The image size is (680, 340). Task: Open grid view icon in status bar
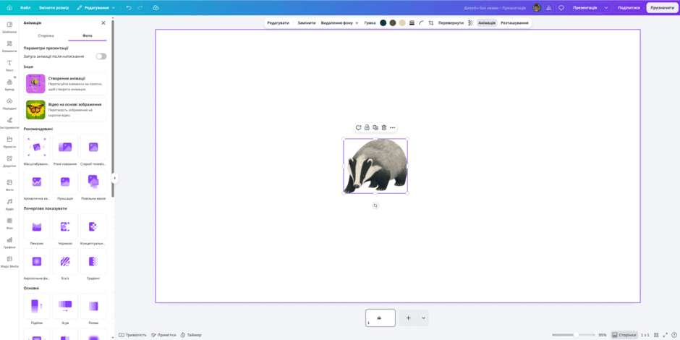(x=656, y=335)
